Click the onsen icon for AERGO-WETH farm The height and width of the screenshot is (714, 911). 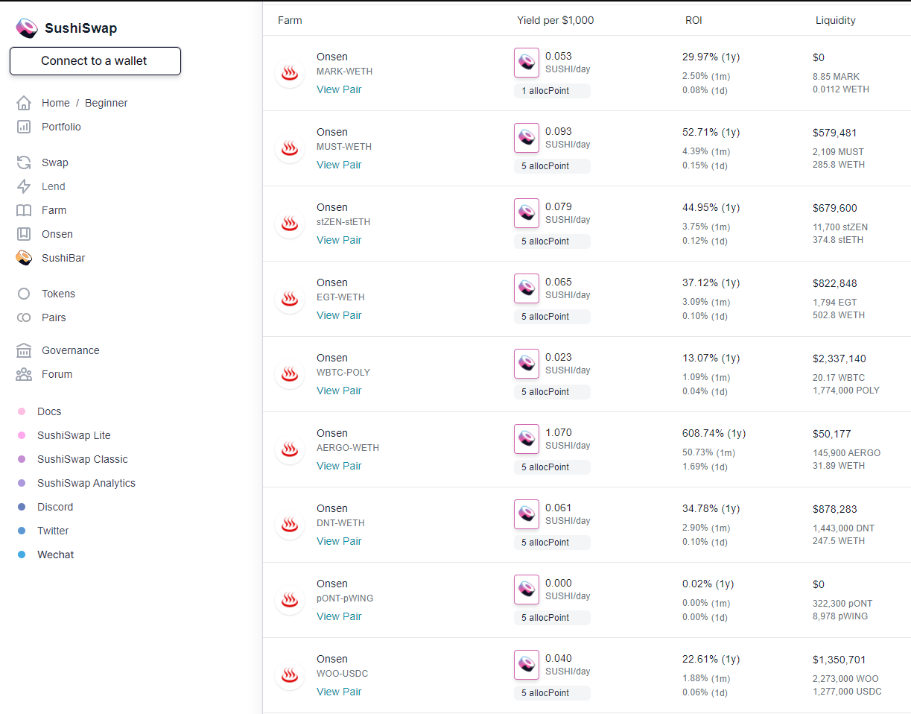pyautogui.click(x=290, y=449)
